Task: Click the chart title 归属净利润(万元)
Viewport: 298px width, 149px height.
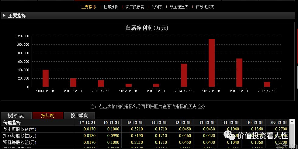Action: point(147,28)
